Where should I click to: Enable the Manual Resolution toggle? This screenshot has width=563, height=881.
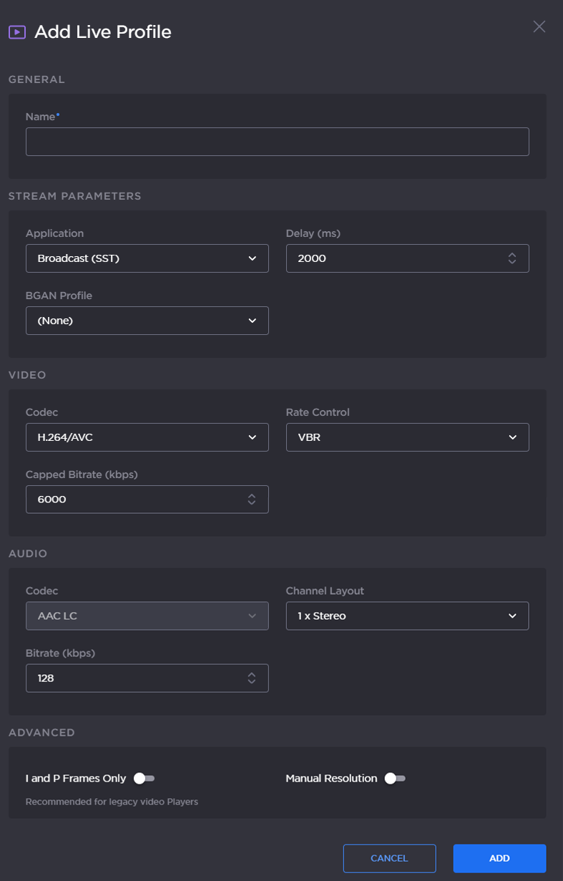tap(394, 778)
